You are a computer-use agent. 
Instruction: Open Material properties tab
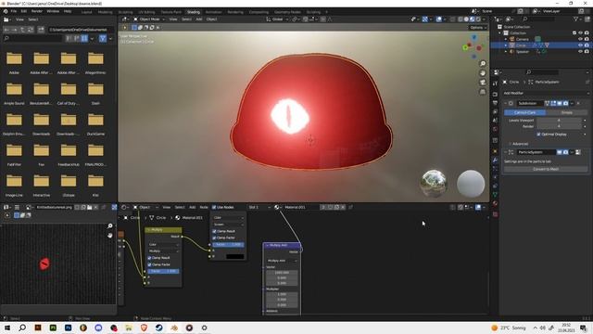[x=495, y=204]
